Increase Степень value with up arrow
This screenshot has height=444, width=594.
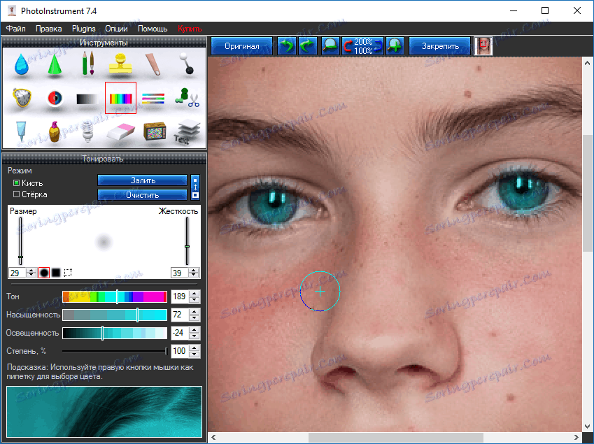(195, 348)
